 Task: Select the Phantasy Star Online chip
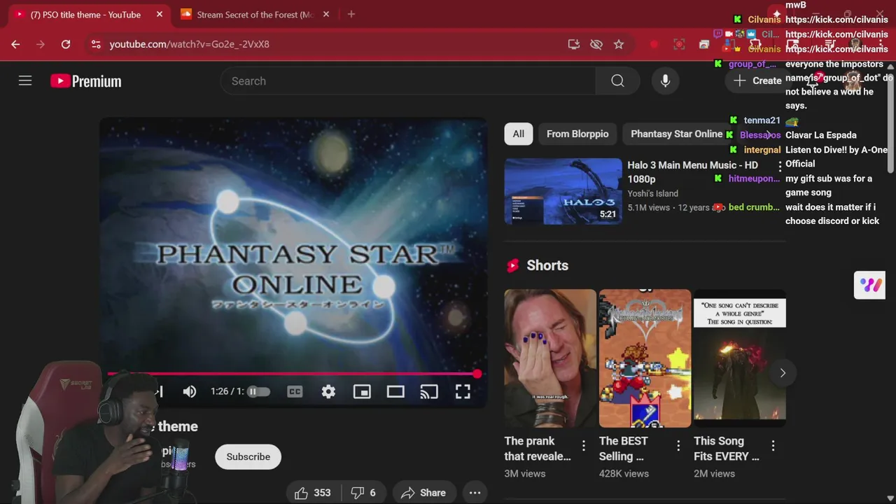pos(676,134)
